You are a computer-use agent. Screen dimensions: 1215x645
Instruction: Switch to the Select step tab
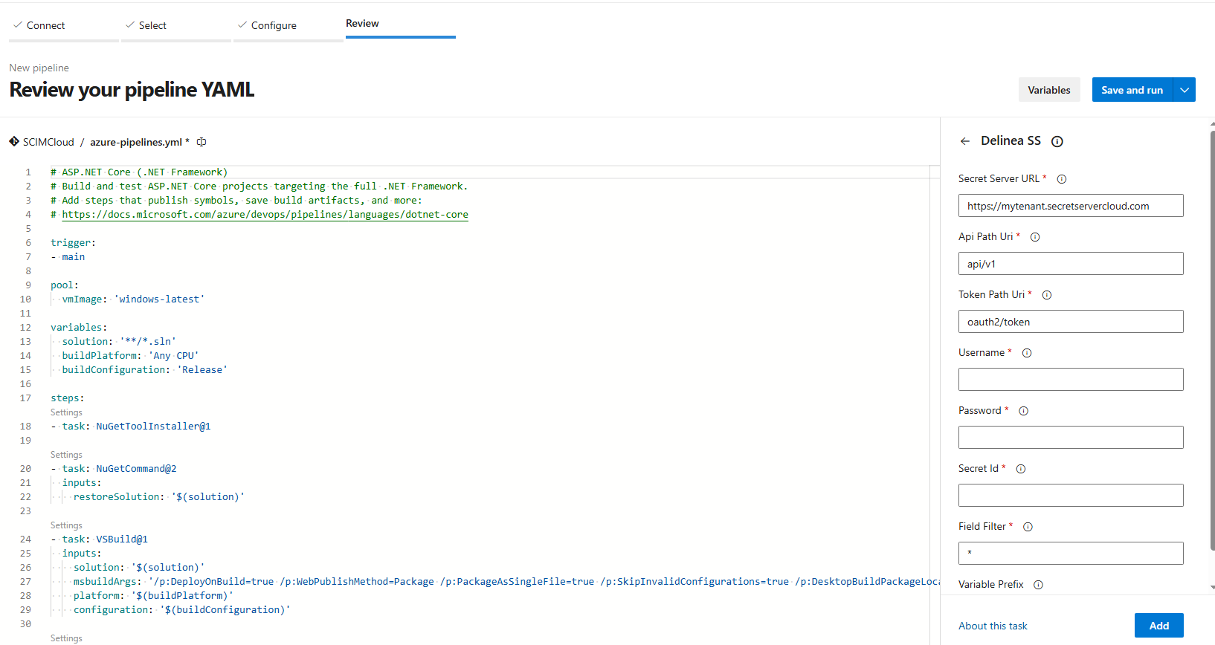pyautogui.click(x=152, y=25)
